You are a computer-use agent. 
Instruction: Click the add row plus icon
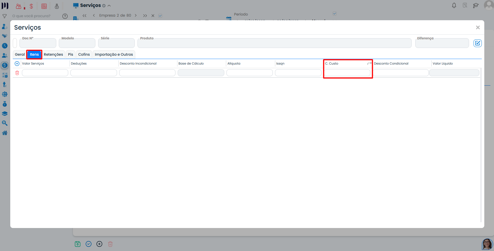(17, 64)
